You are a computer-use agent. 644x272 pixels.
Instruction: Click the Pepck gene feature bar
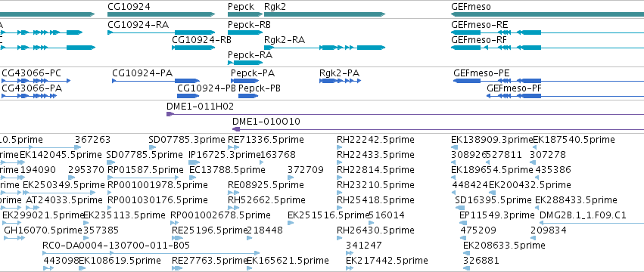(x=245, y=14)
